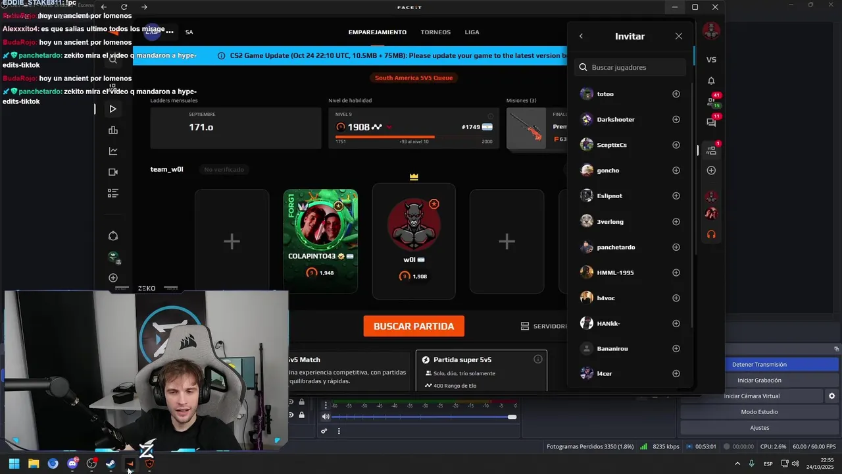
Task: Stop stream with Detener Transmisión in OBS
Action: [759, 364]
